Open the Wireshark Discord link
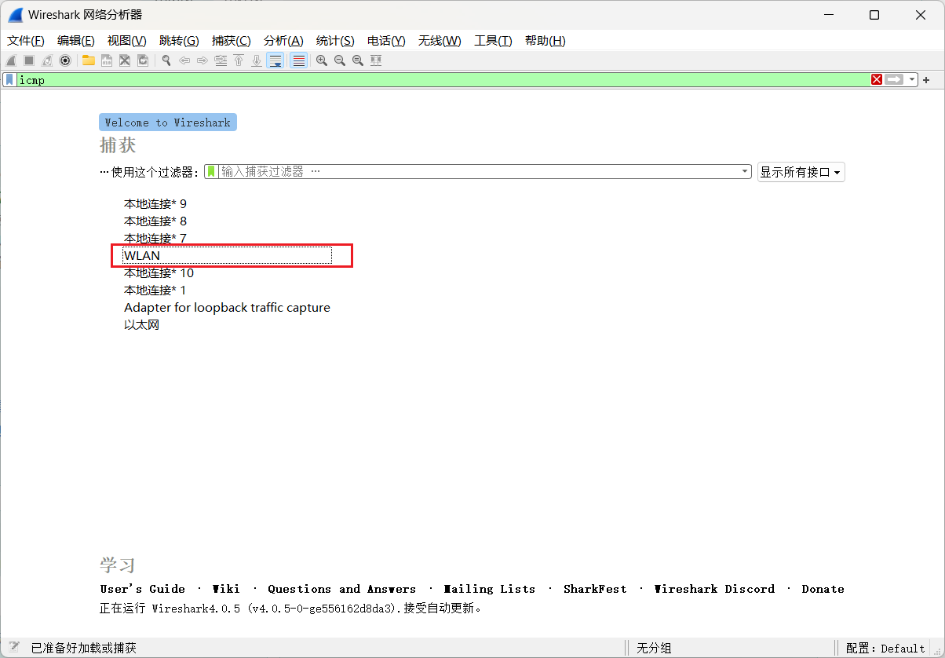 click(x=714, y=589)
